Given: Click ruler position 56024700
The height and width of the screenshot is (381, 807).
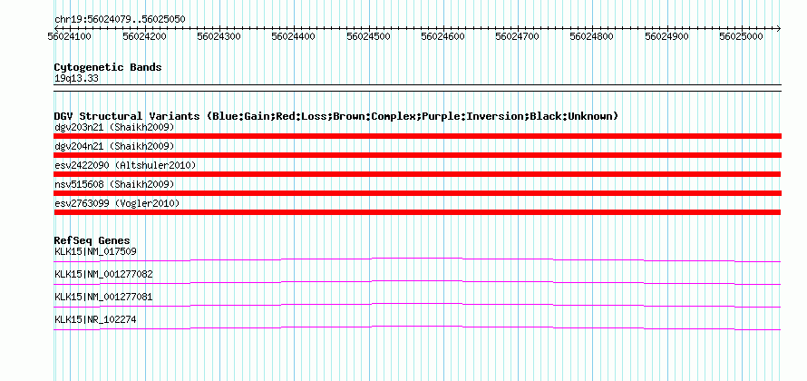Looking at the screenshot, I should click(x=518, y=37).
